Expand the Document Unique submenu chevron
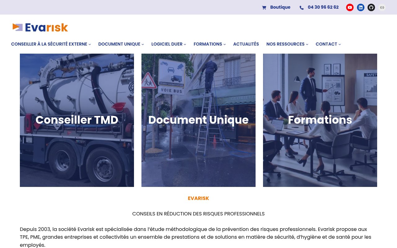The width and height of the screenshot is (397, 248). (143, 44)
